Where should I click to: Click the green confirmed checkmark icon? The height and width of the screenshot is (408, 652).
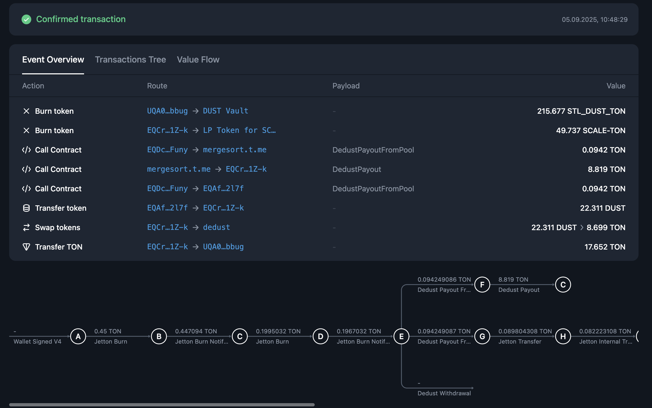tap(26, 19)
